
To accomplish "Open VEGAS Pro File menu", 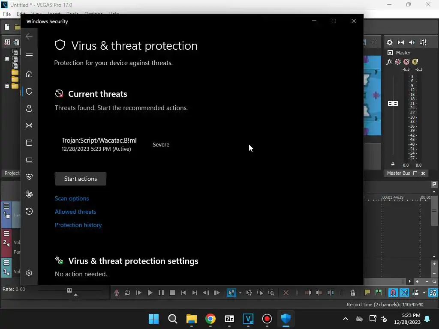I will pos(7,14).
